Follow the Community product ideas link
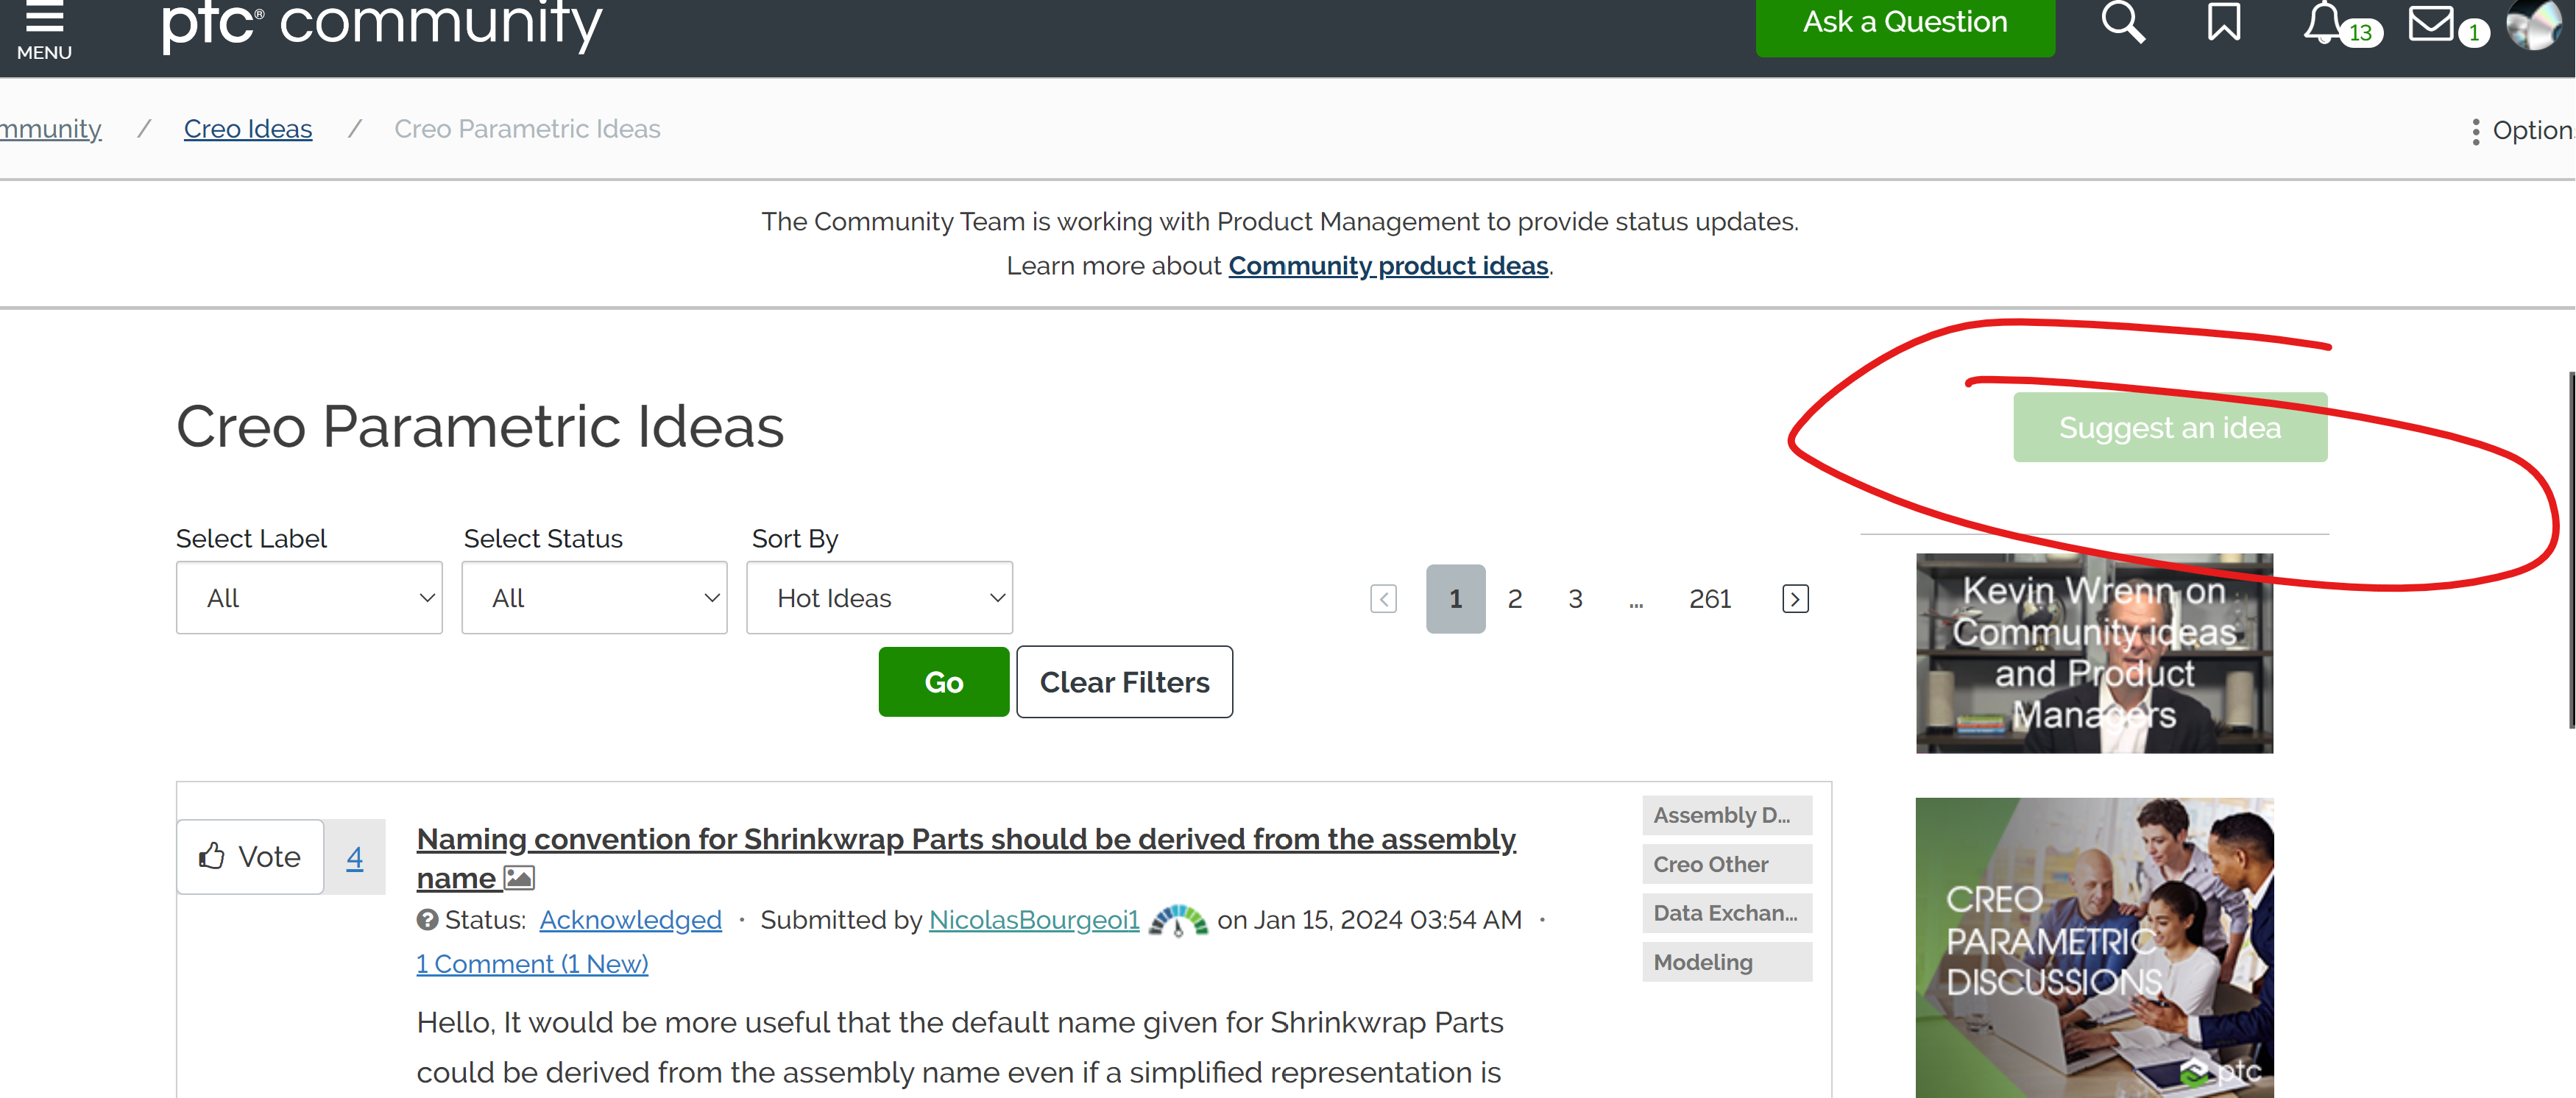Viewport: 2576px width, 1098px height. [x=1388, y=265]
